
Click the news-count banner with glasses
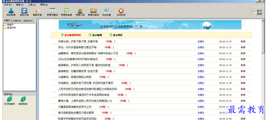pos(150,25)
